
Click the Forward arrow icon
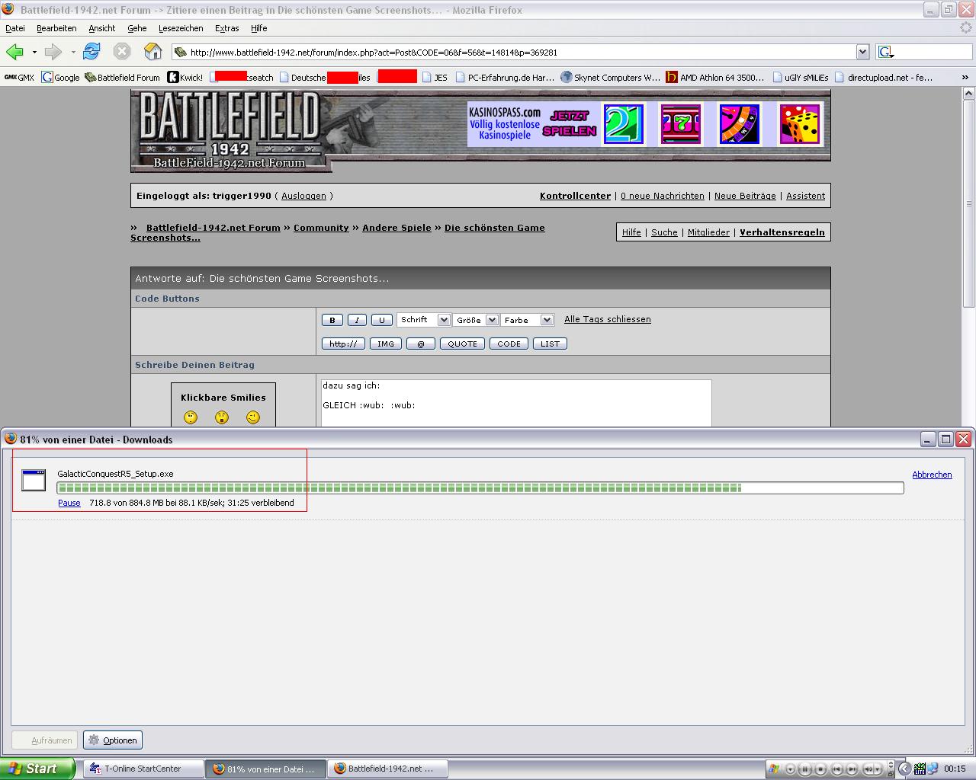point(53,52)
